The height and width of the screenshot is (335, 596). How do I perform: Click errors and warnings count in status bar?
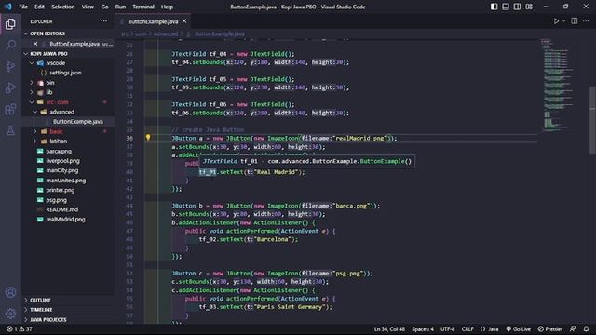pos(20,328)
